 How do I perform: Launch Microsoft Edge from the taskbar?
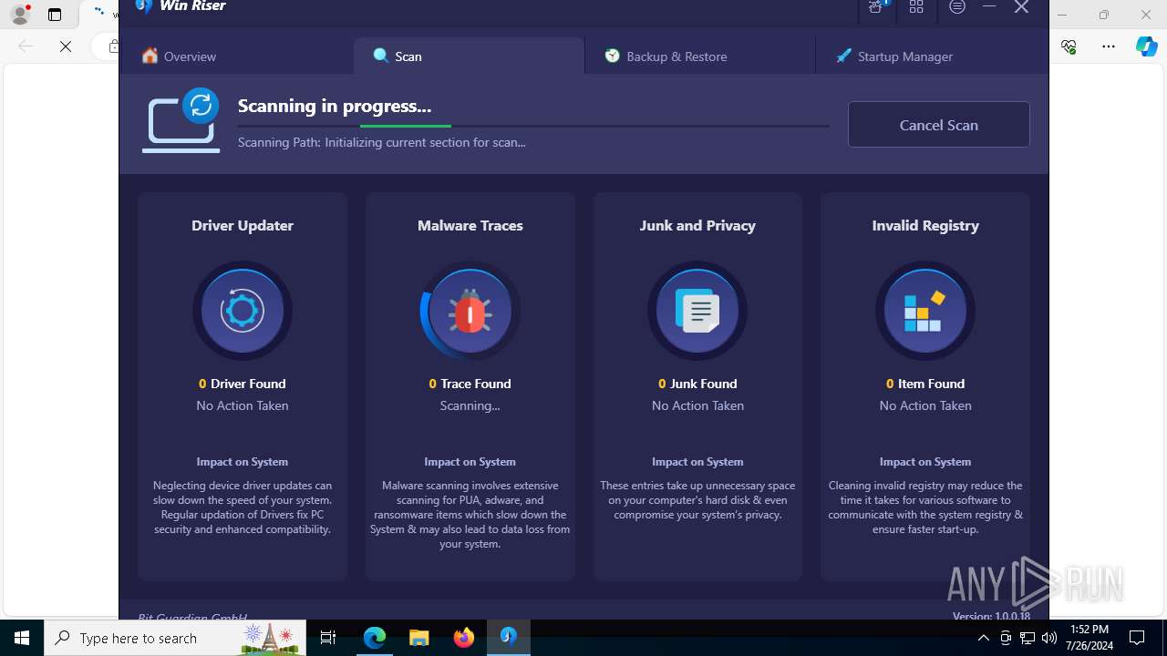click(375, 638)
